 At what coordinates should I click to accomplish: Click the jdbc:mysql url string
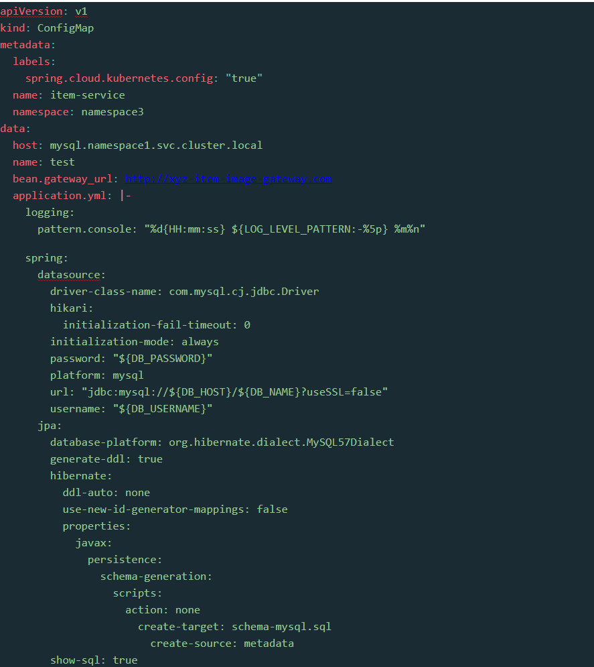coord(234,392)
